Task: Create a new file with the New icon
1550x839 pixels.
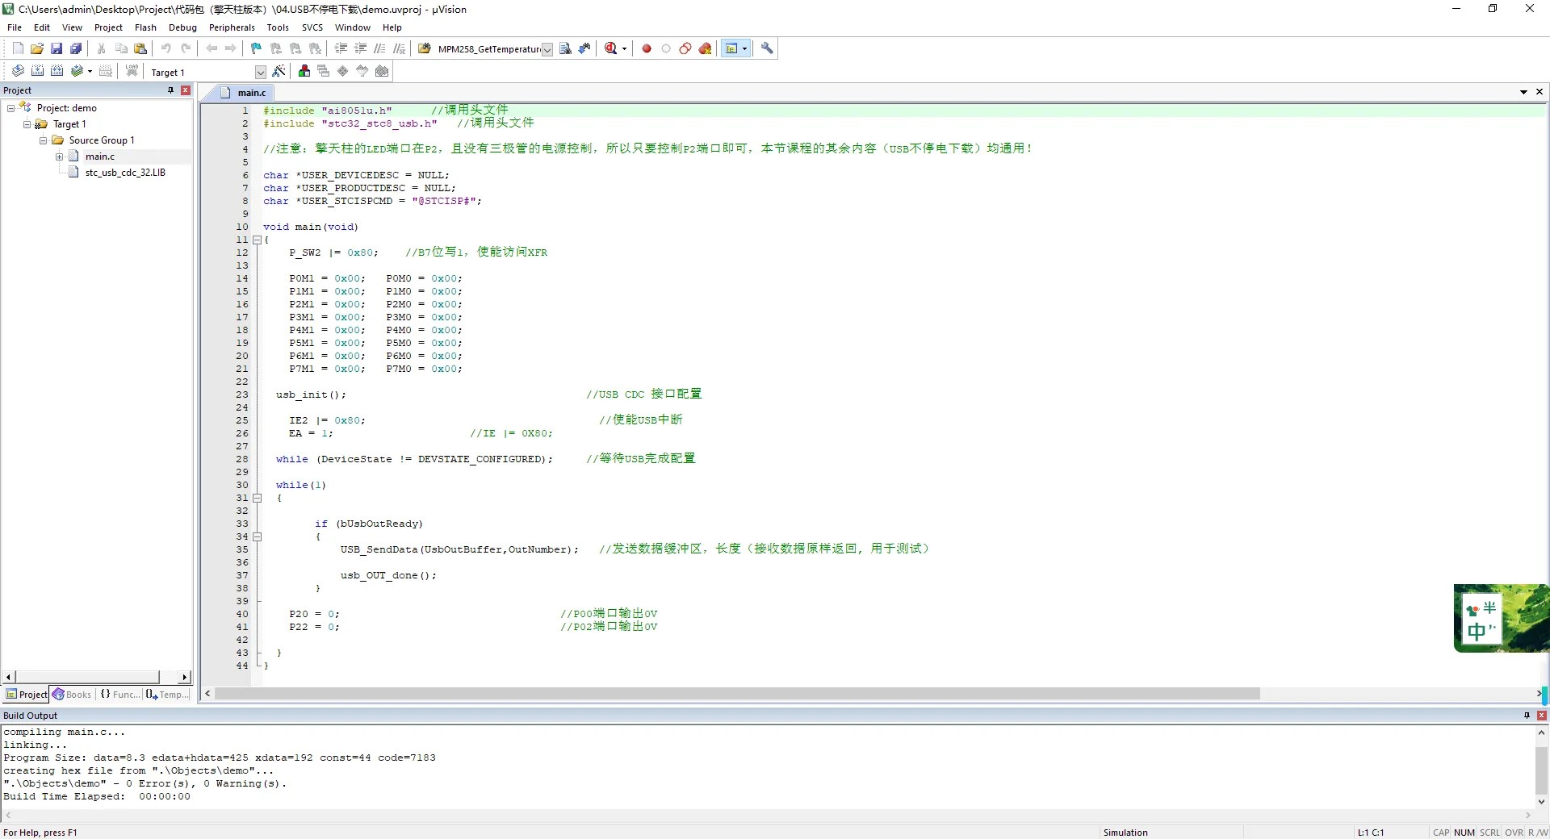Action: 18,48
